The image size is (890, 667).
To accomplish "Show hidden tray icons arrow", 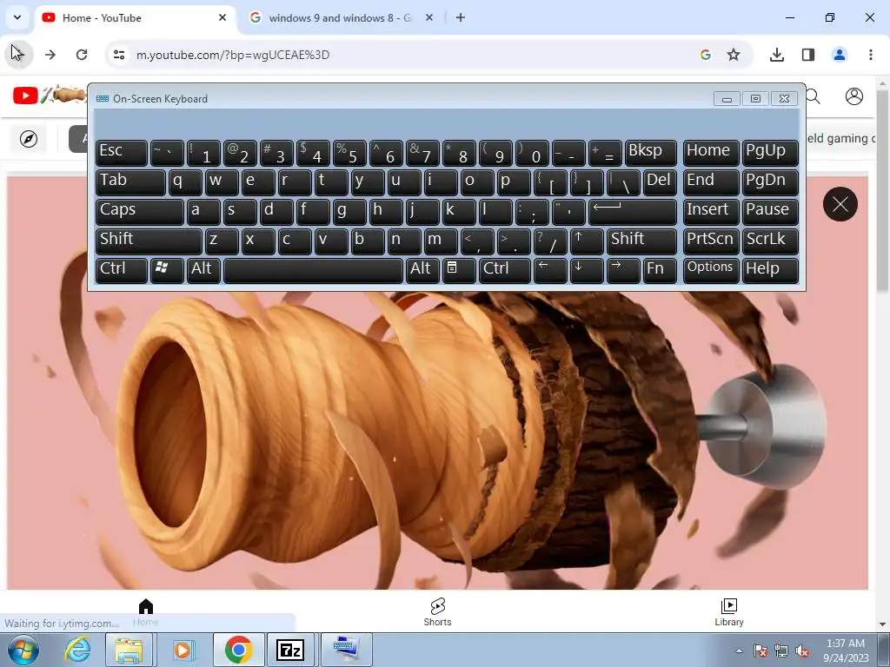I will point(739,650).
